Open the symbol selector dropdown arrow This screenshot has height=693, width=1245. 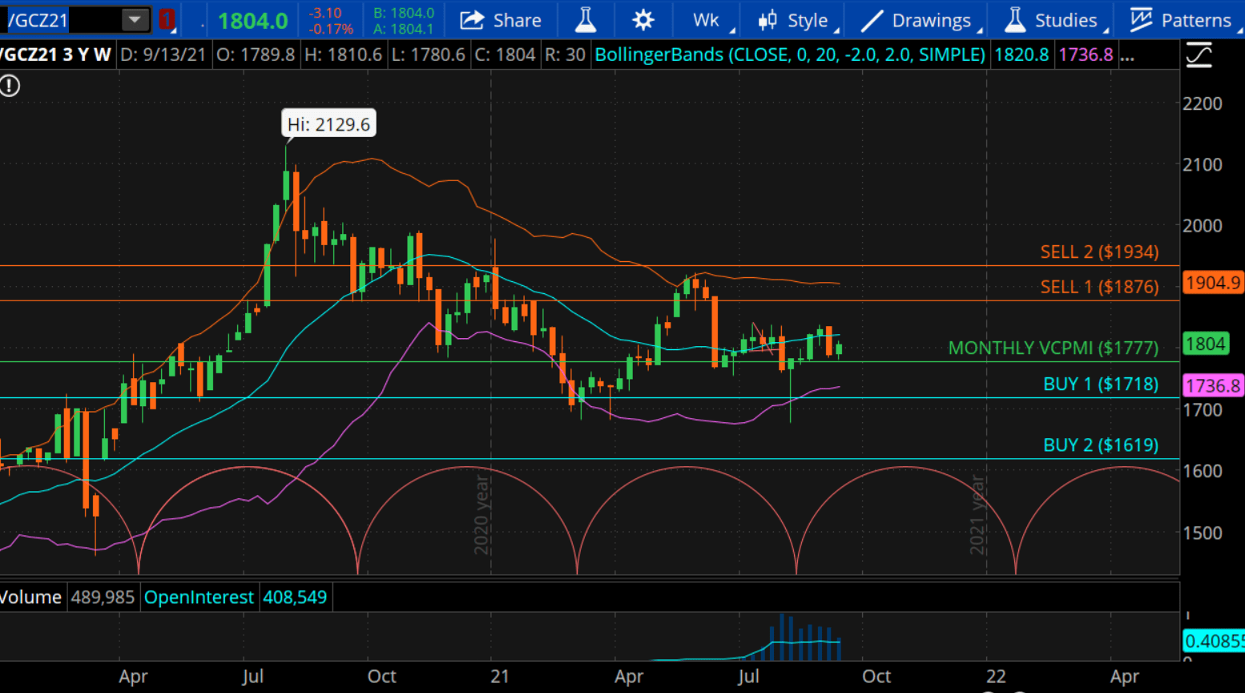coord(135,19)
